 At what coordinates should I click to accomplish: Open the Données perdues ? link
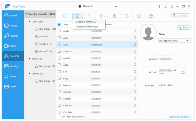point(180,117)
